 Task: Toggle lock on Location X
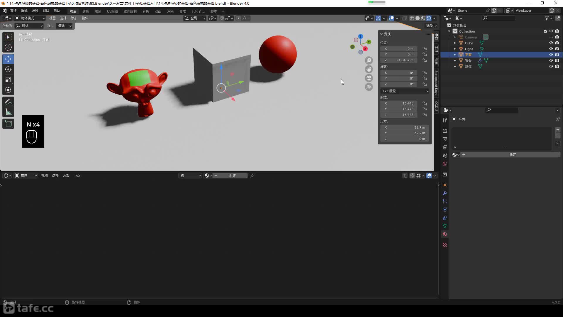pyautogui.click(x=425, y=49)
